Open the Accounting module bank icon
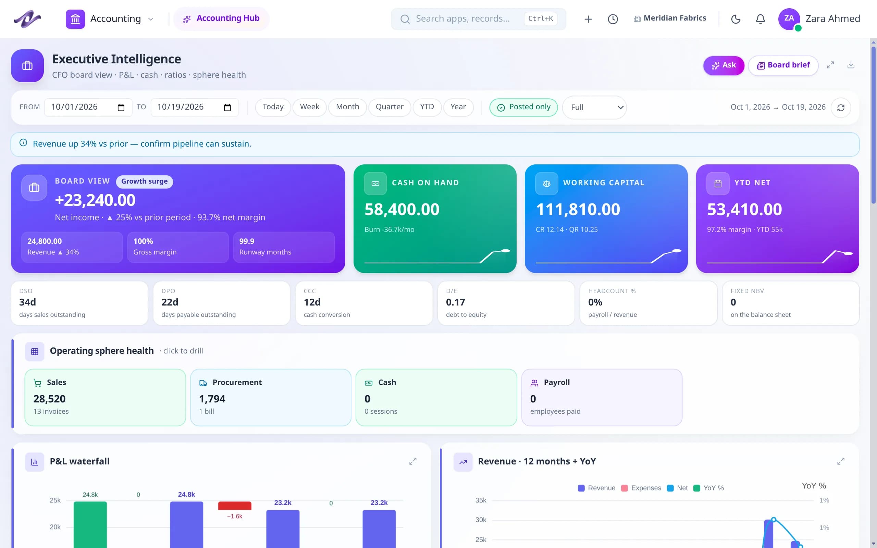 (x=75, y=19)
